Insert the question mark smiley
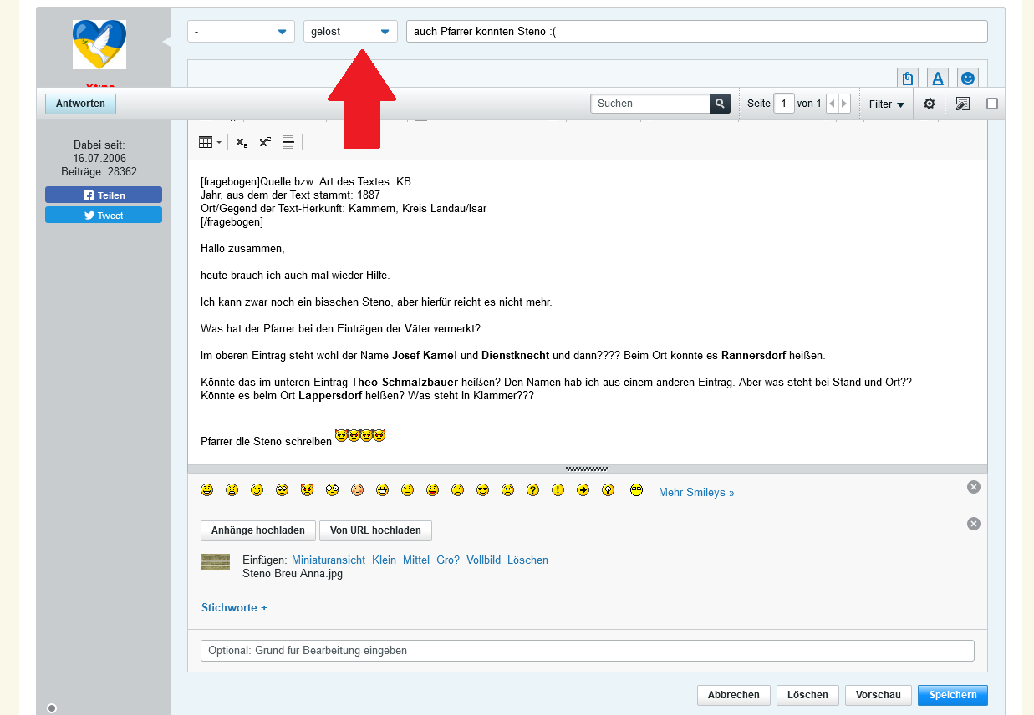 [x=532, y=490]
